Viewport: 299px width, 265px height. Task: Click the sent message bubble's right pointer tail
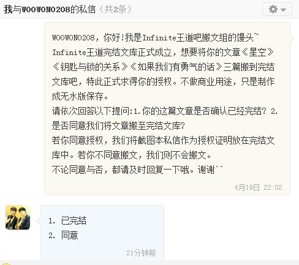point(292,38)
